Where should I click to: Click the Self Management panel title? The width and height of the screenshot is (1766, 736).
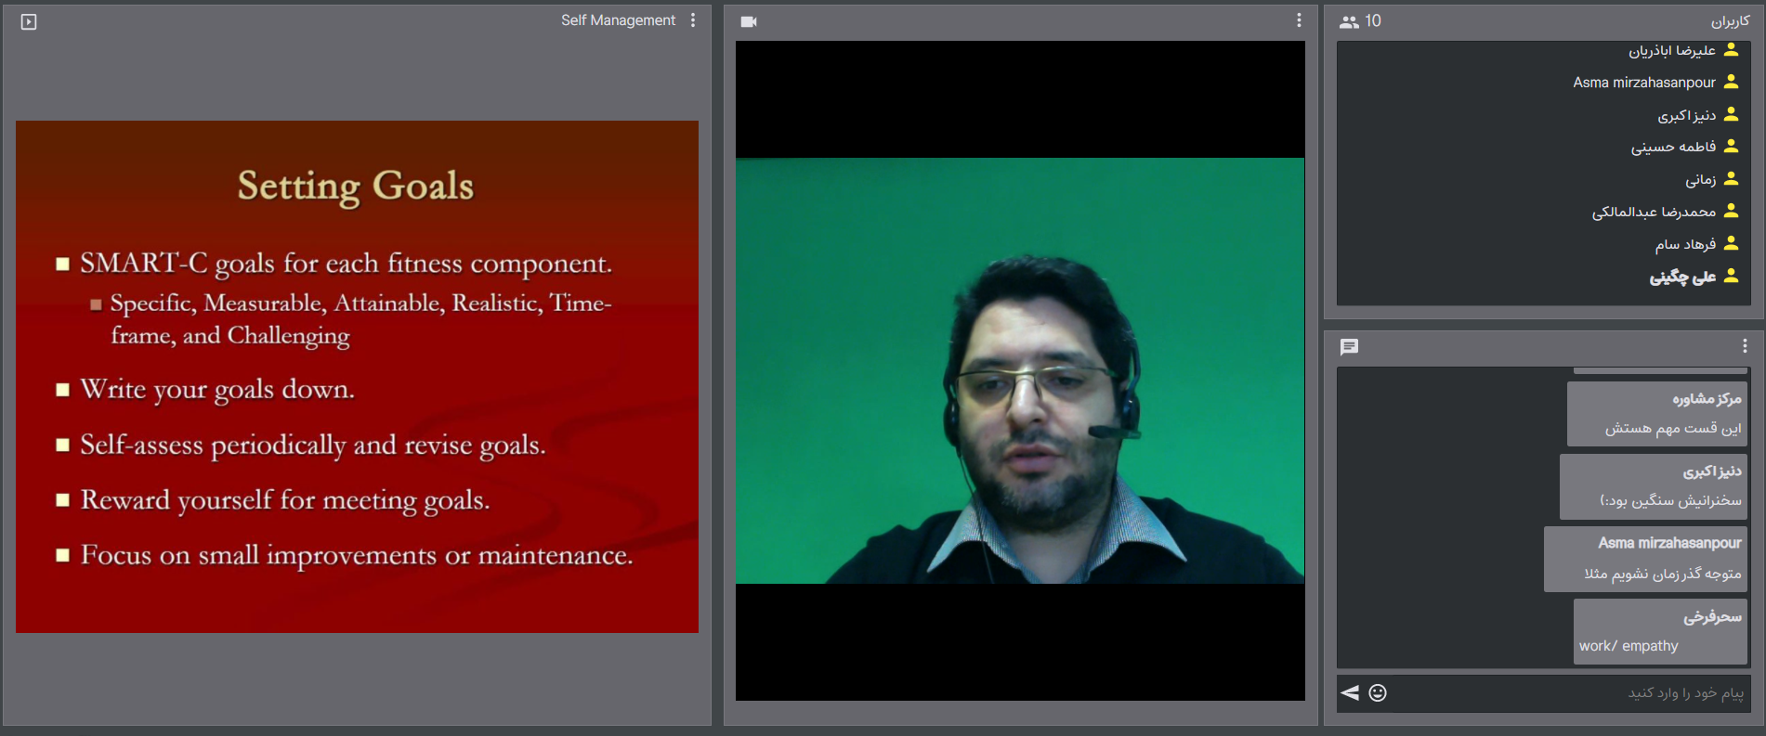(x=618, y=20)
